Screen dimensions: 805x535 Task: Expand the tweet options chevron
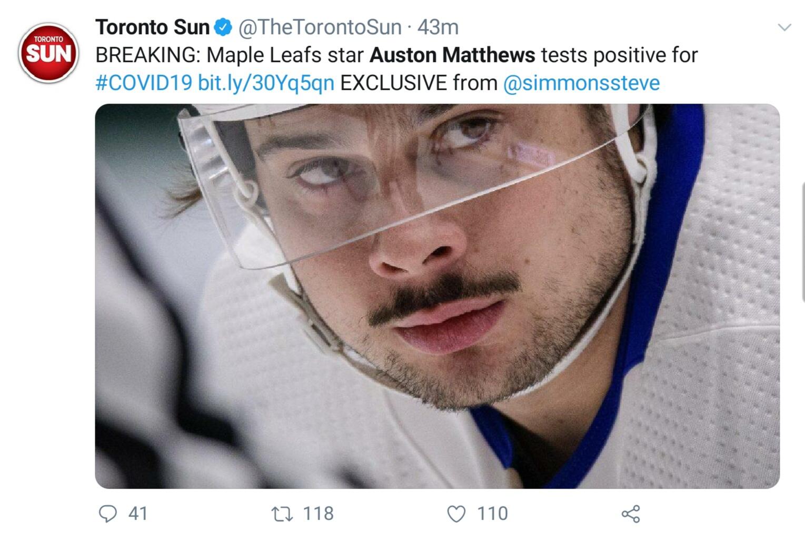[784, 27]
